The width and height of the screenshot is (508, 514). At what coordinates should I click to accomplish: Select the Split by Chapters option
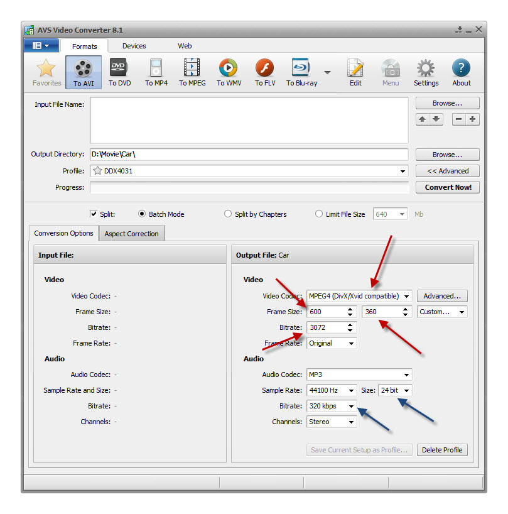coord(228,214)
